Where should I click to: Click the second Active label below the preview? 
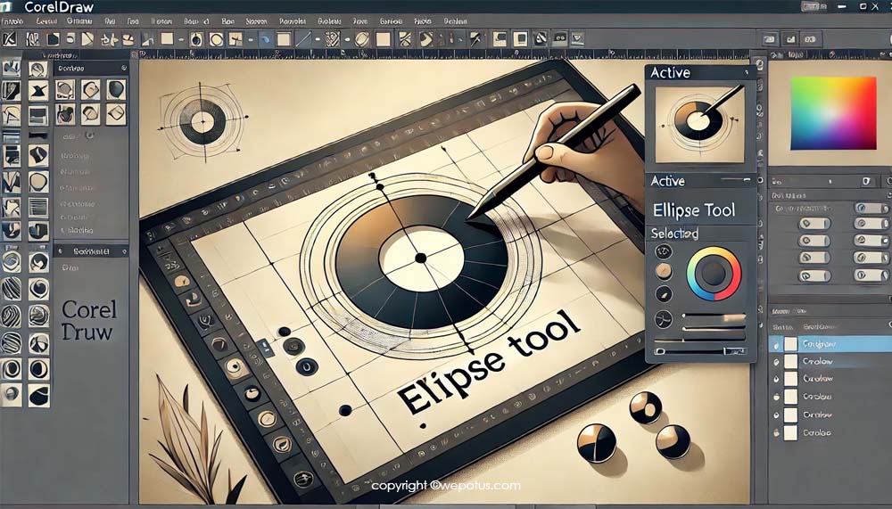click(668, 181)
